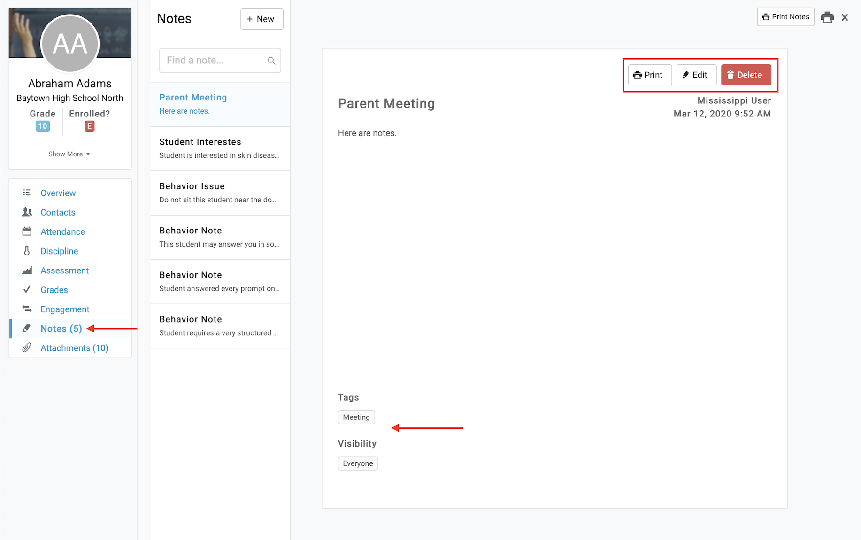
Task: Open the Discipline section
Action: click(x=59, y=251)
